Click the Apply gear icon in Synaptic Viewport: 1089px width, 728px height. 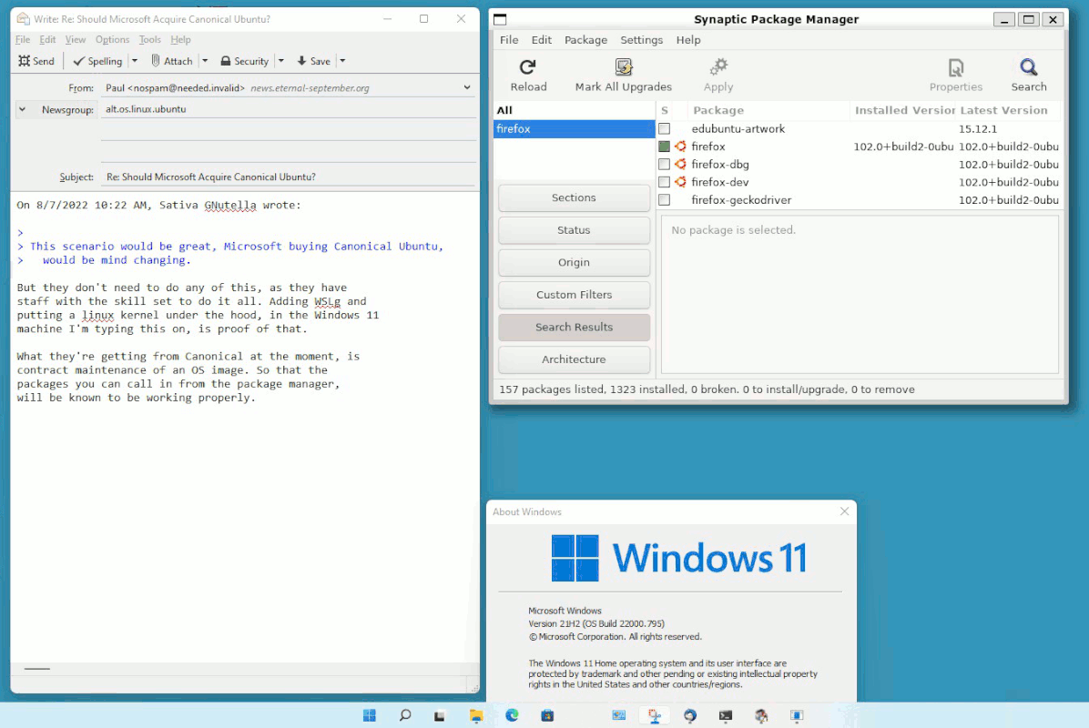tap(718, 67)
